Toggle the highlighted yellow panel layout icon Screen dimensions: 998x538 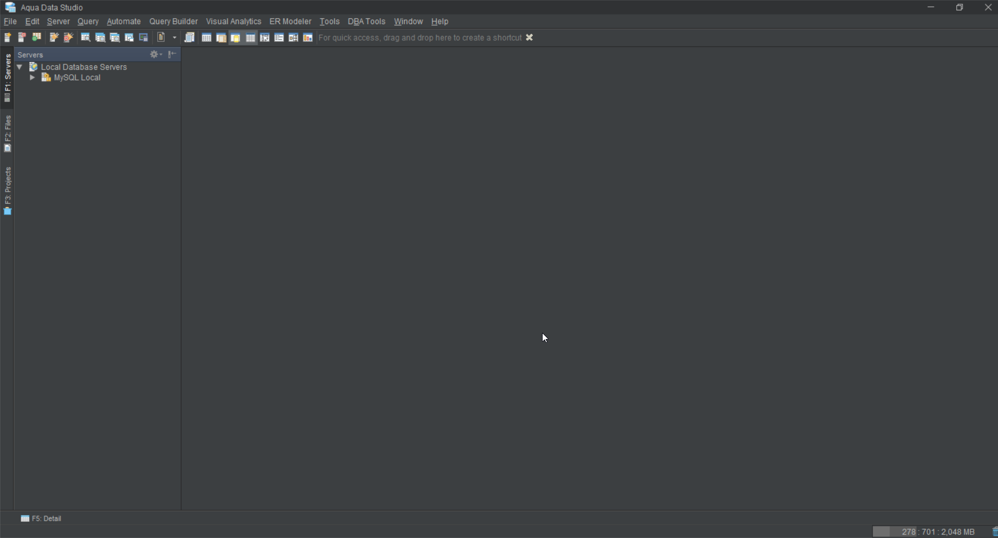point(236,38)
